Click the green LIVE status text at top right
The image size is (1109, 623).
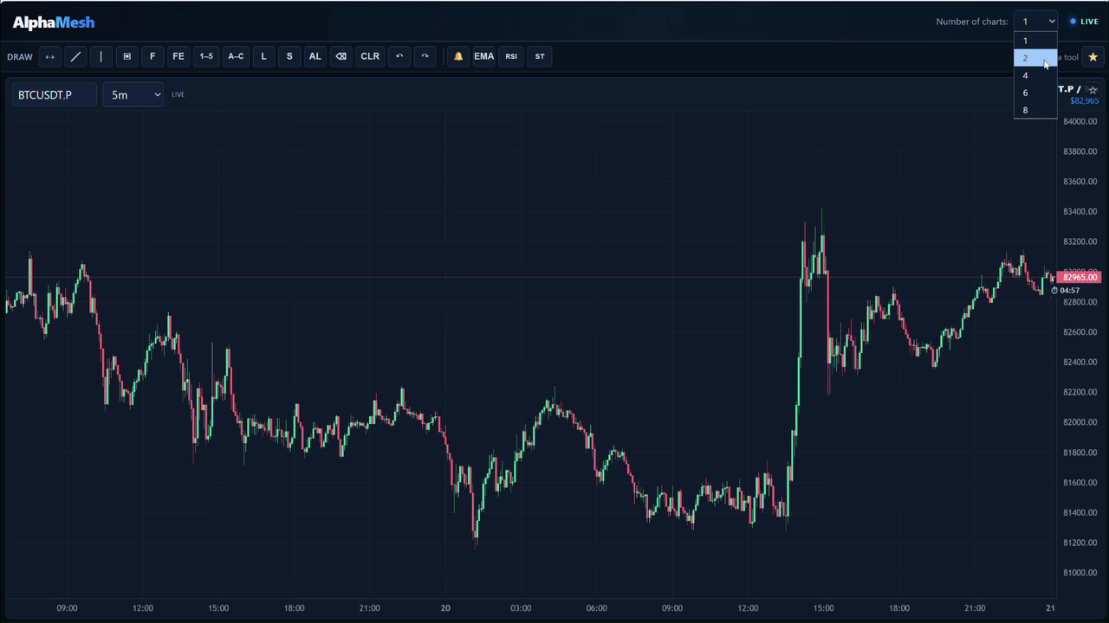pos(1089,22)
